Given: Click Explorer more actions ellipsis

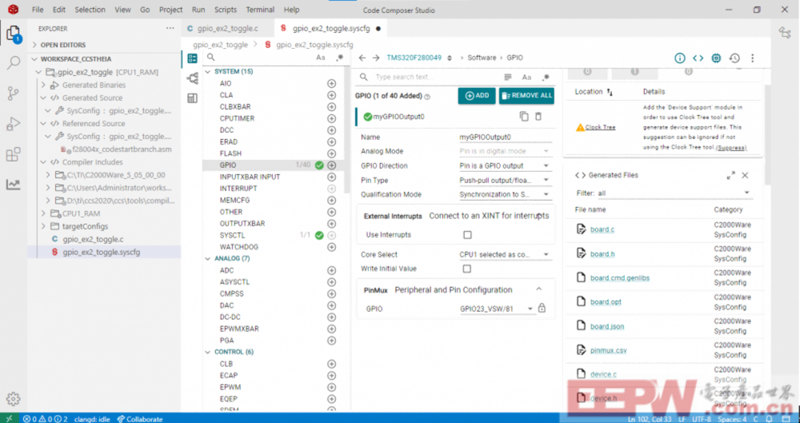Looking at the screenshot, I should 170,29.
